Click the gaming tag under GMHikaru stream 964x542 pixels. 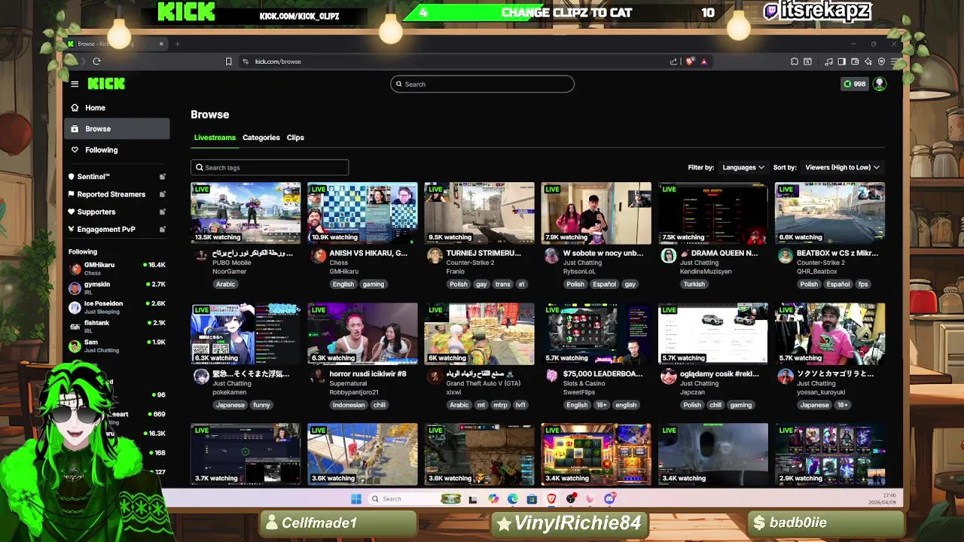click(x=374, y=285)
